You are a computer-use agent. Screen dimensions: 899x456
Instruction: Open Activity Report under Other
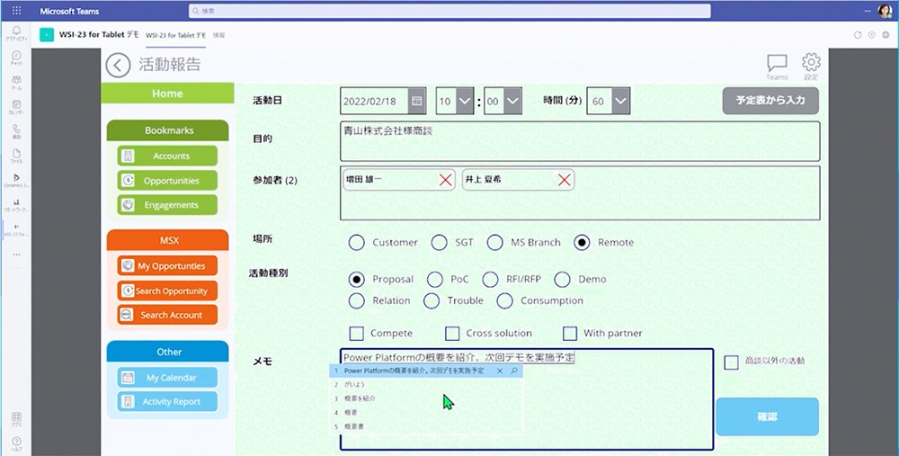click(167, 401)
